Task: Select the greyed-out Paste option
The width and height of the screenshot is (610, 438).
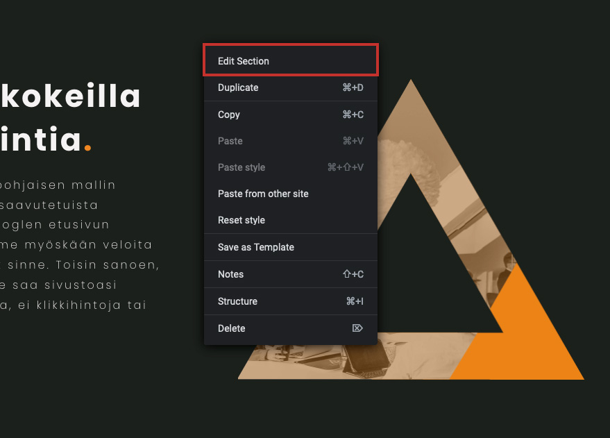Action: click(291, 141)
